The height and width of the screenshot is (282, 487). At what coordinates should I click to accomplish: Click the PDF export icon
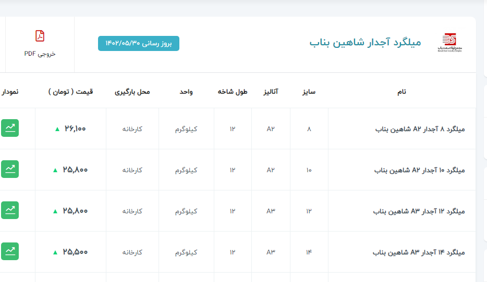(x=40, y=36)
